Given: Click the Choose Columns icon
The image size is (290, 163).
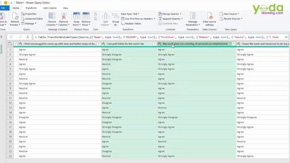Looking at the screenshot, I should coord(52,16).
